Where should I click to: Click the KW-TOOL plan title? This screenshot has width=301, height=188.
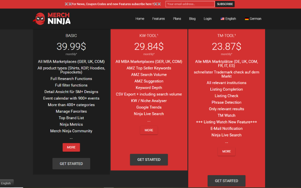tap(149, 35)
